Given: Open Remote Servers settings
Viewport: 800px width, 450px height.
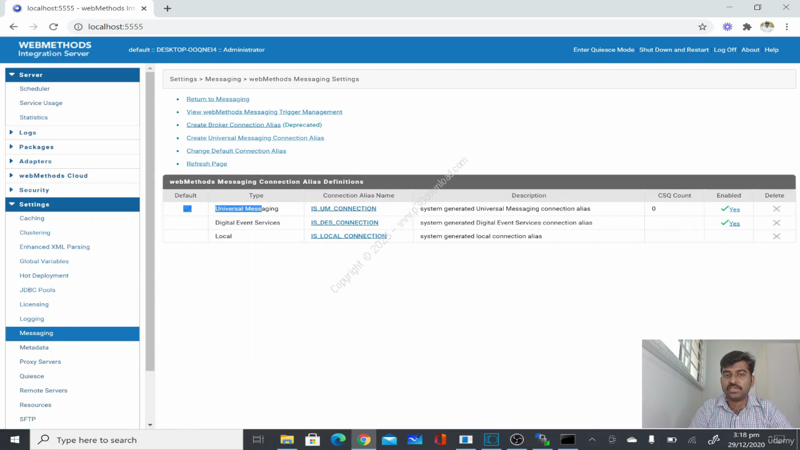Looking at the screenshot, I should pyautogui.click(x=43, y=391).
